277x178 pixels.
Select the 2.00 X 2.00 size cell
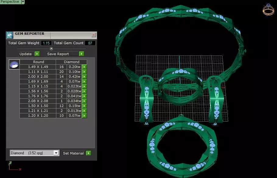pos(38,77)
